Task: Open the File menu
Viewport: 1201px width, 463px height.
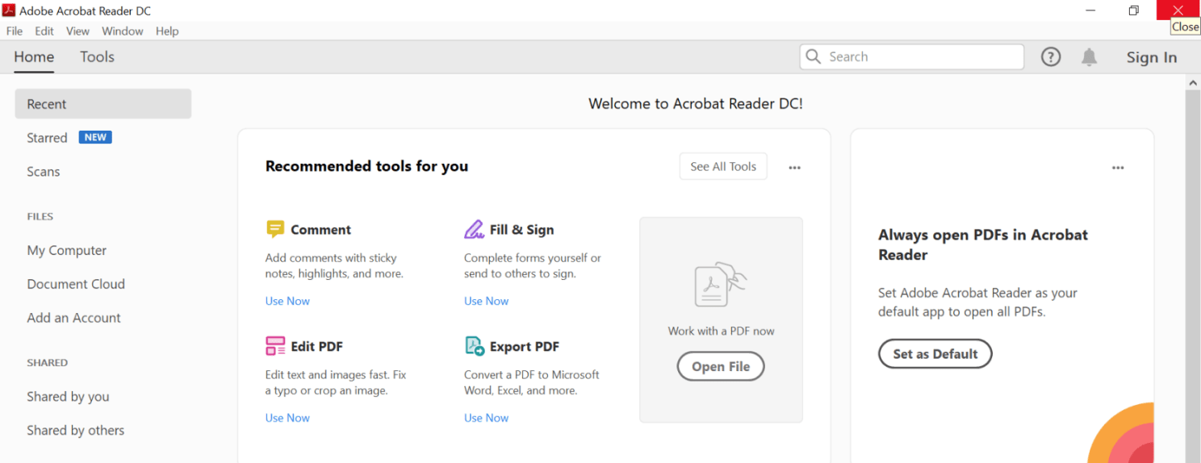Action: [15, 31]
